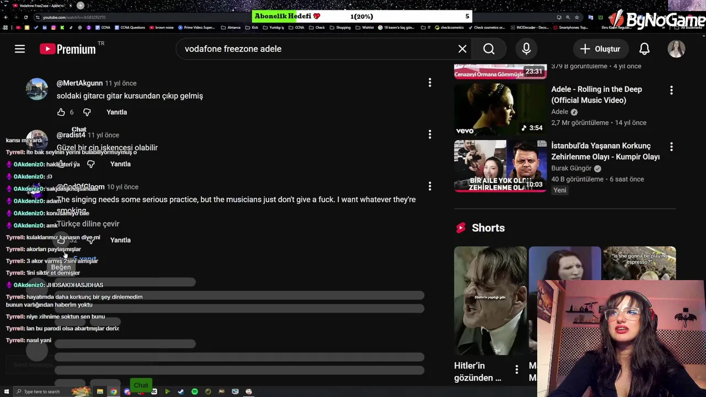Viewport: 706px width, 397px height.
Task: Open Chrome from the taskbar
Action: click(114, 391)
